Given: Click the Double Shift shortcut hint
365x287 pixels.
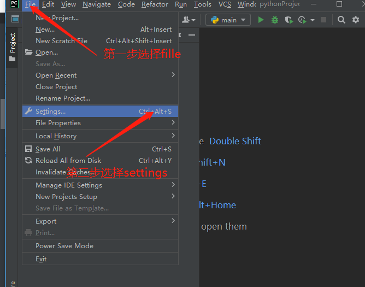Looking at the screenshot, I should pyautogui.click(x=235, y=141).
